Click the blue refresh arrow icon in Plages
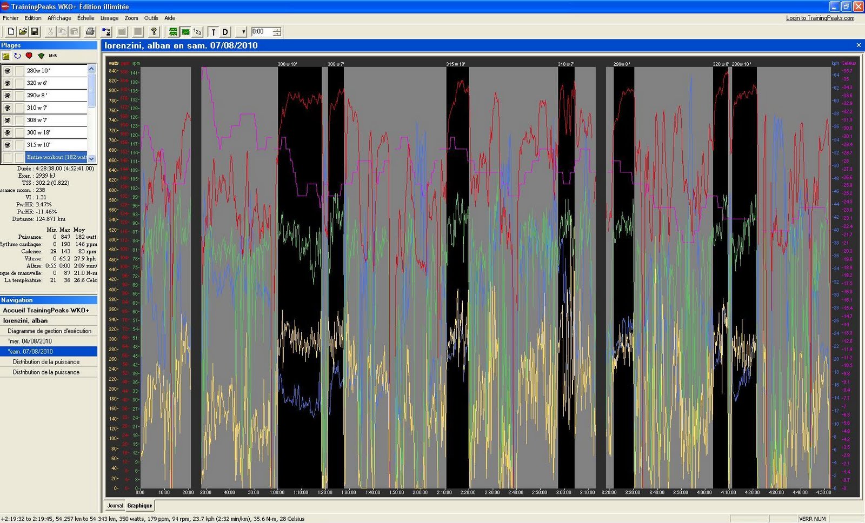Viewport: 865px width, 523px height. [17, 56]
